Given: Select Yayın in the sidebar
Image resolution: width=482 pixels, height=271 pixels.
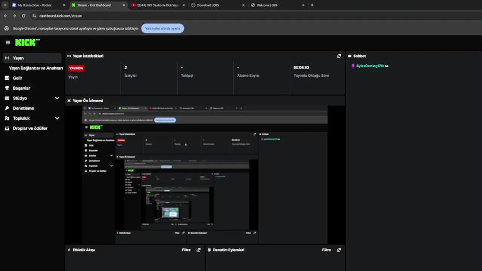Looking at the screenshot, I should coord(32,58).
